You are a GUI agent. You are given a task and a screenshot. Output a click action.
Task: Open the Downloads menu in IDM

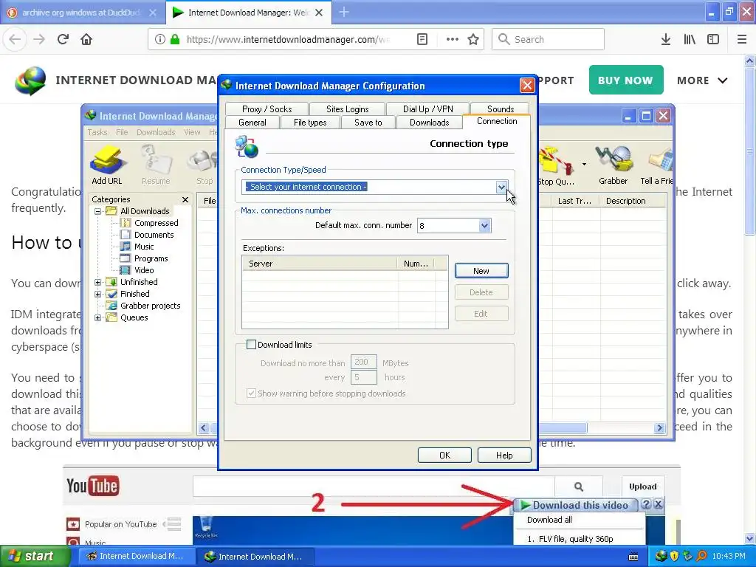156,132
